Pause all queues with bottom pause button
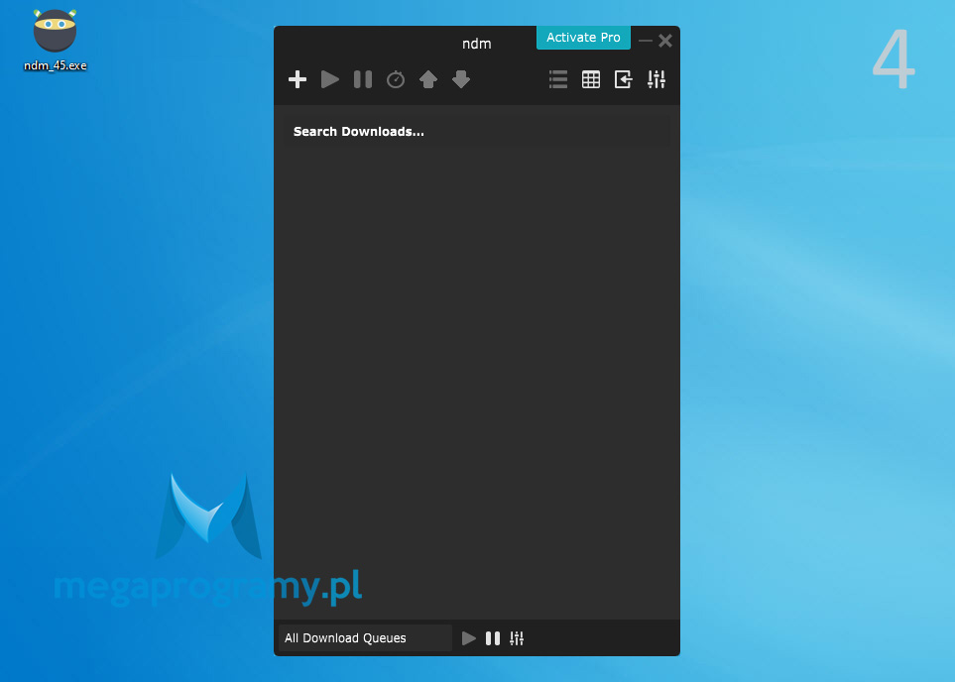 493,638
